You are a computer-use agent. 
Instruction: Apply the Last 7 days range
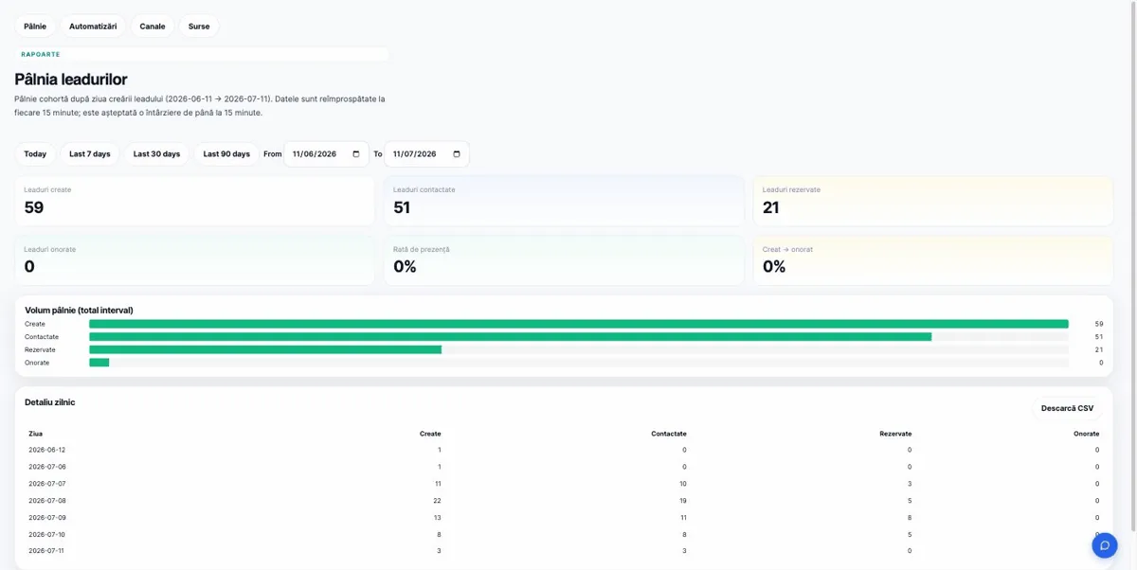[x=90, y=154]
